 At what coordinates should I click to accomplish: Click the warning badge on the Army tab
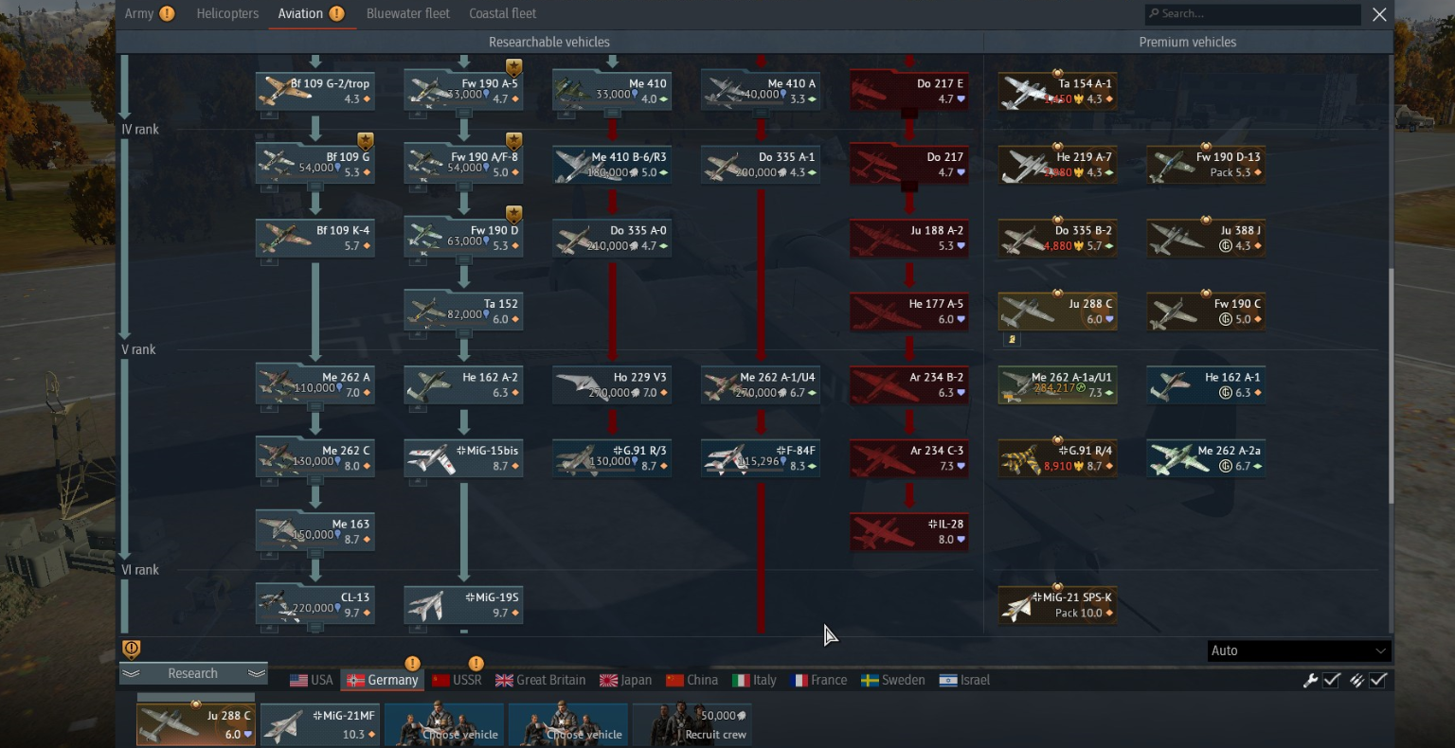tap(167, 13)
